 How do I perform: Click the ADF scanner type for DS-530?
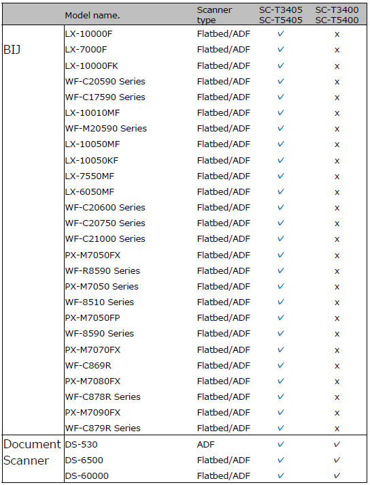[x=205, y=445]
